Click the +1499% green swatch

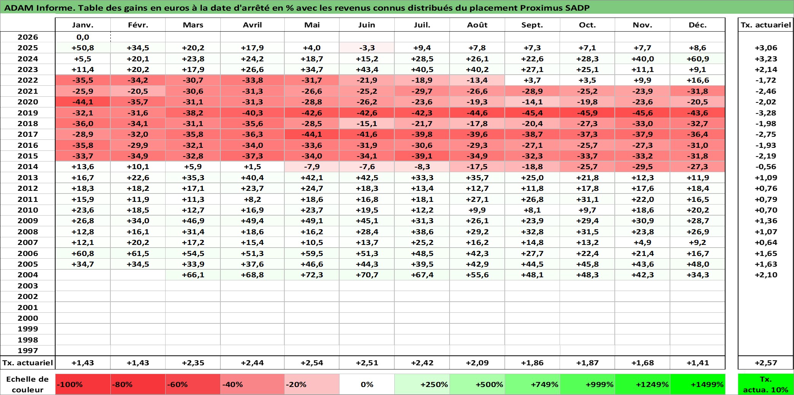(x=698, y=384)
